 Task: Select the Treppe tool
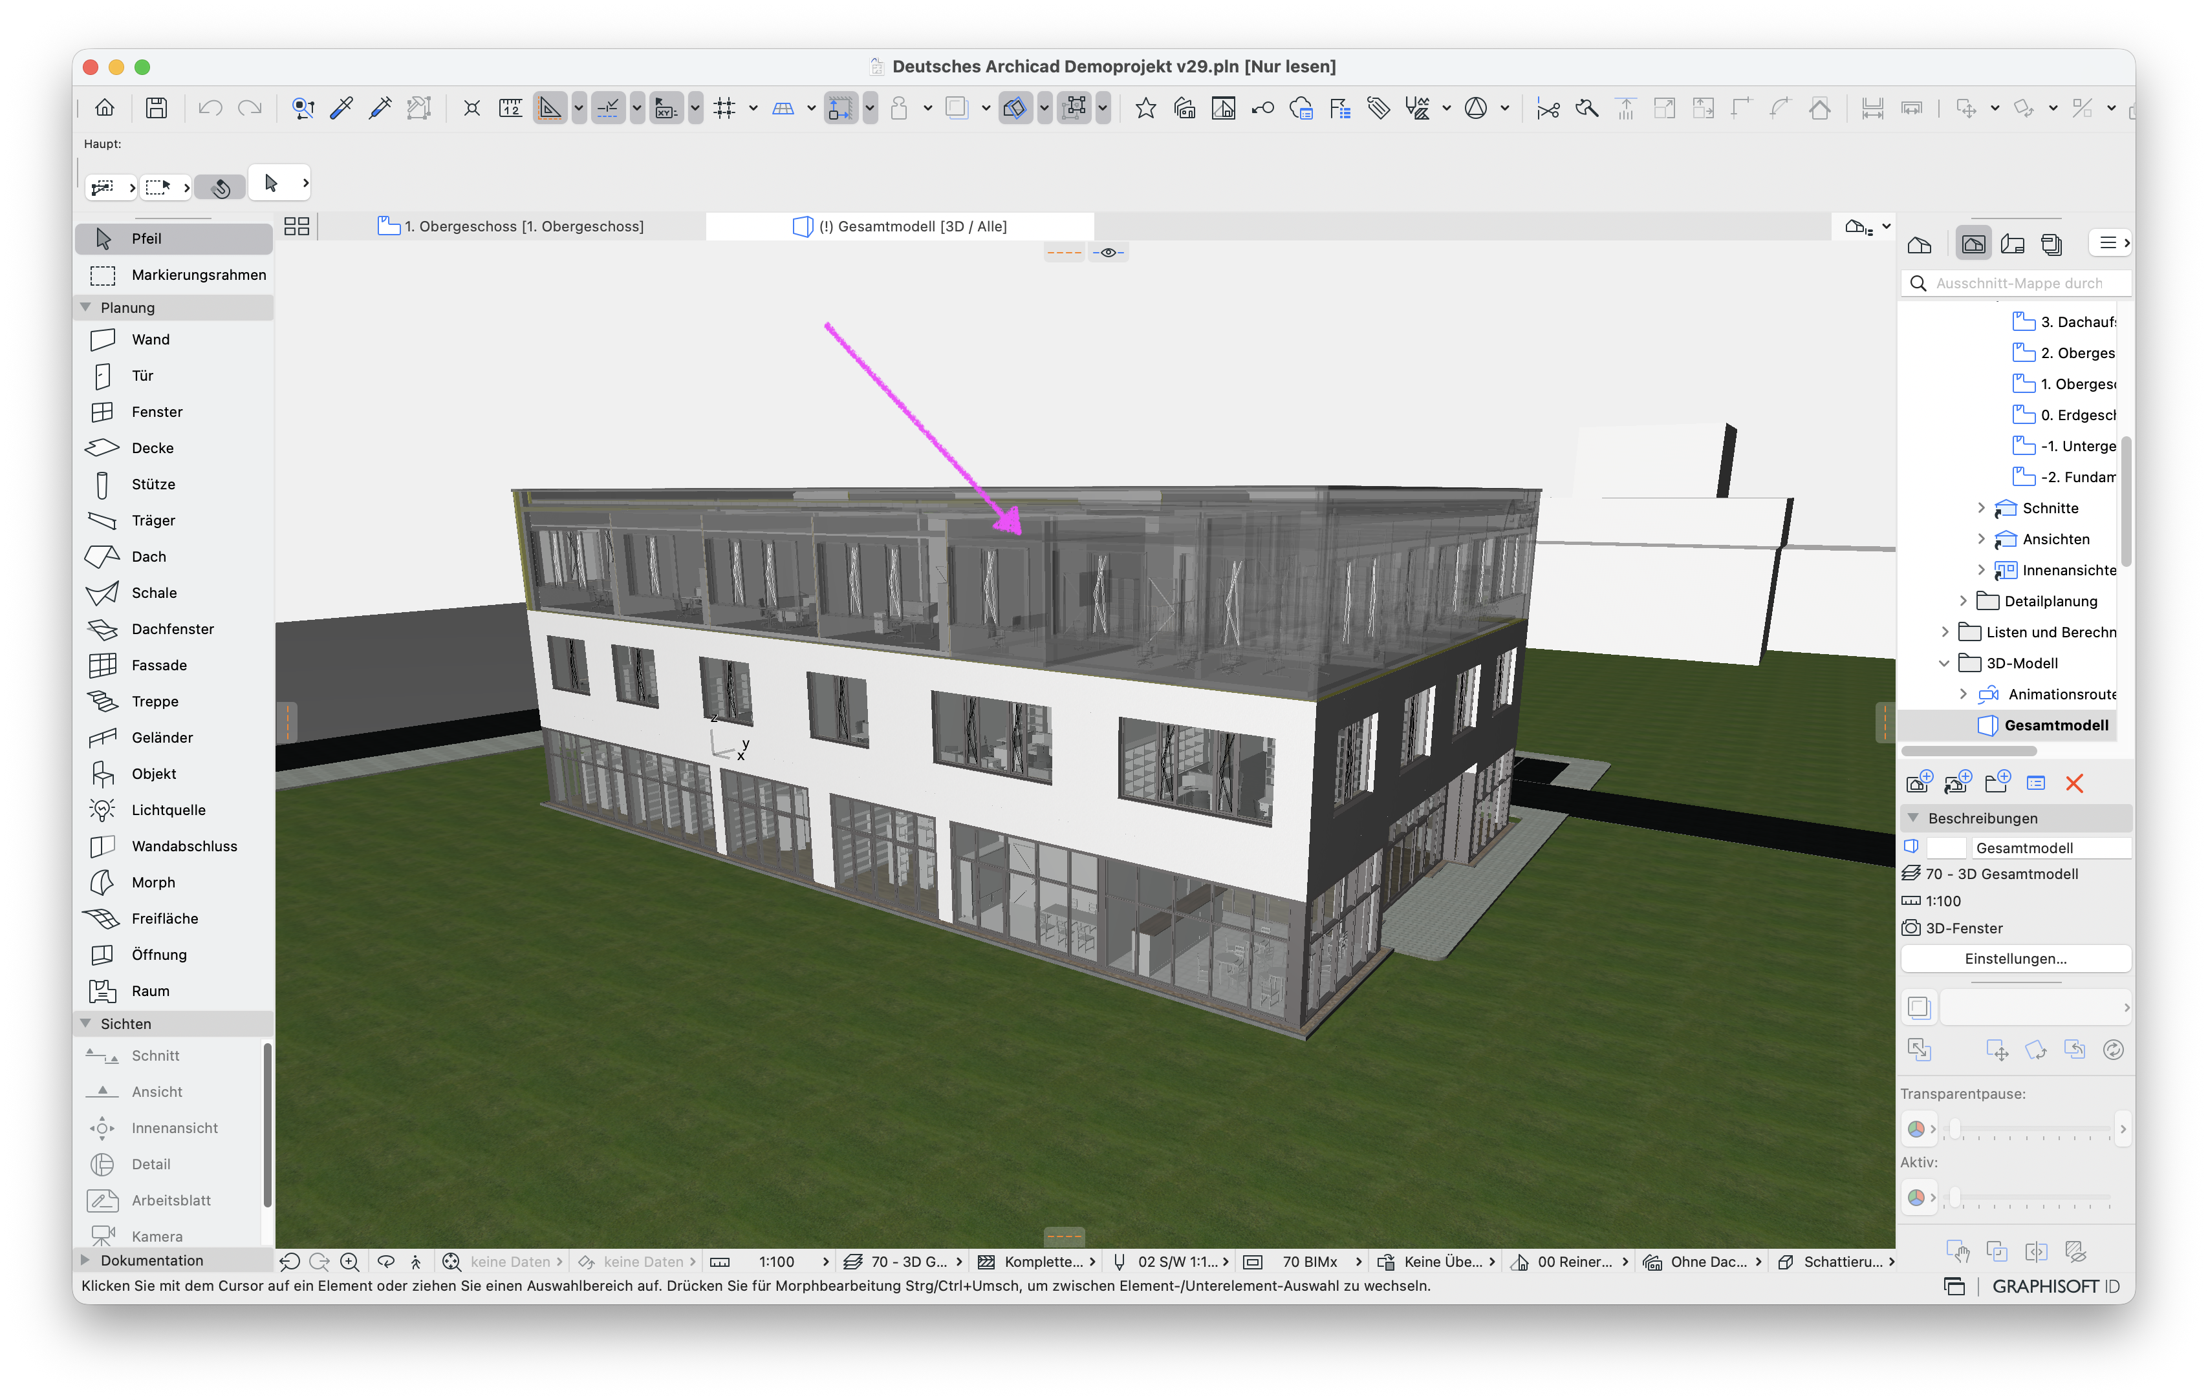[x=174, y=701]
